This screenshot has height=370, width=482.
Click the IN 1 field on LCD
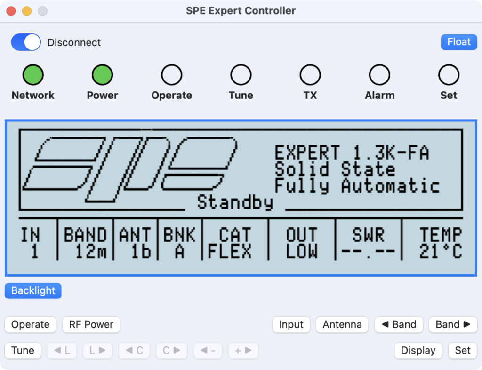[31, 243]
